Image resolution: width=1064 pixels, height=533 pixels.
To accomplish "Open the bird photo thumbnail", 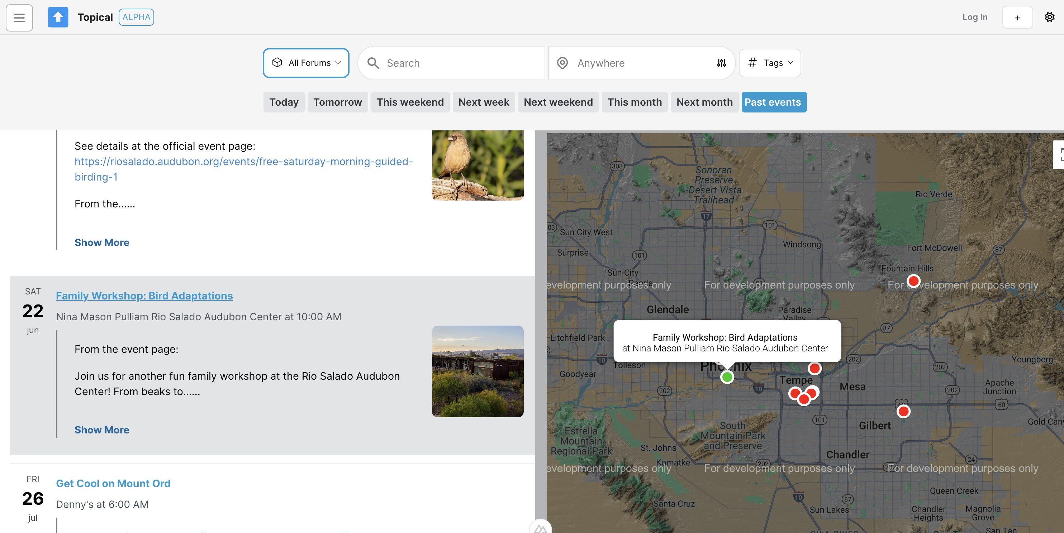I will click(478, 165).
